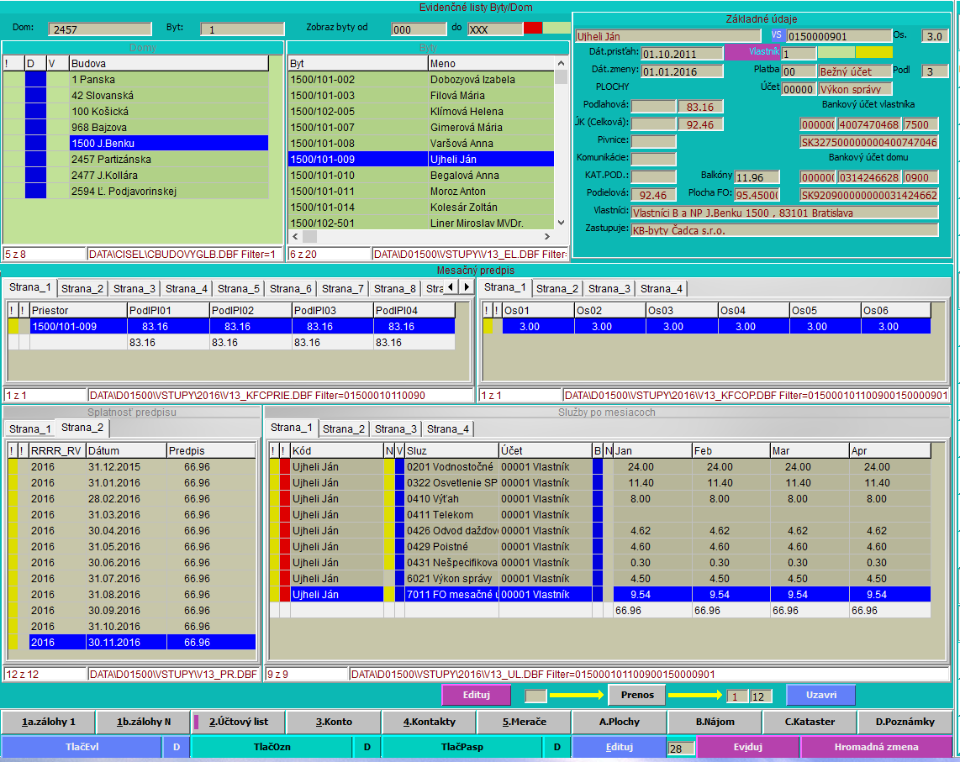Click the blue Edituj button in bottom row
Viewport: 960px width, 762px height.
pos(619,747)
